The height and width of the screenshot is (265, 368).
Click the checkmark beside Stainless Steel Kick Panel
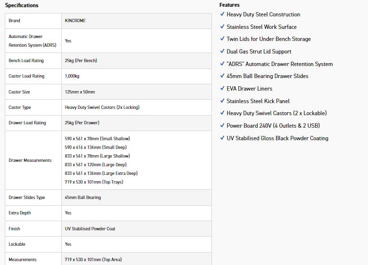[222, 101]
